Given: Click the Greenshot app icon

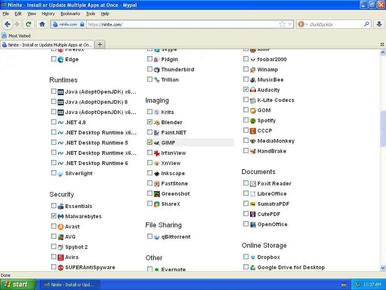Looking at the screenshot, I should pyautogui.click(x=157, y=194).
